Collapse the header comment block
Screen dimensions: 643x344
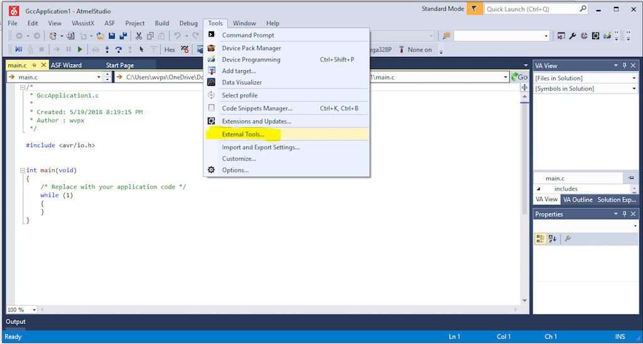[x=23, y=87]
